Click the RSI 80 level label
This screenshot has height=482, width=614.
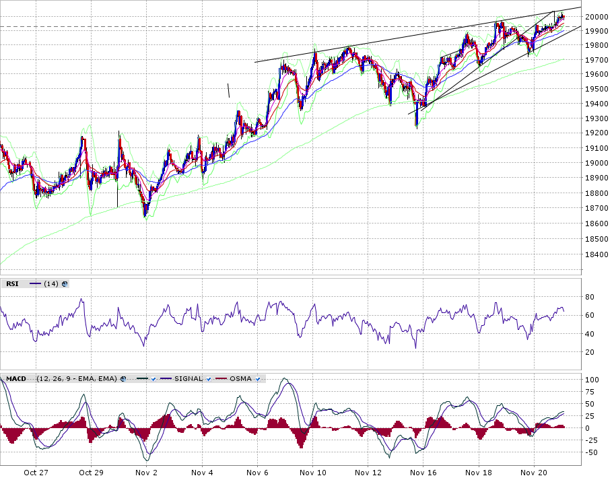pyautogui.click(x=590, y=297)
